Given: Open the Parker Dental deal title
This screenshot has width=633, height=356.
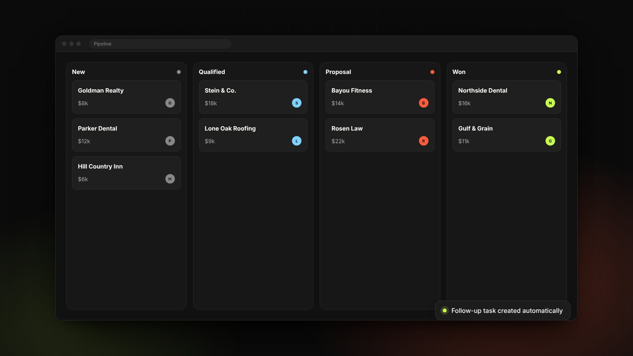Looking at the screenshot, I should coord(97,129).
